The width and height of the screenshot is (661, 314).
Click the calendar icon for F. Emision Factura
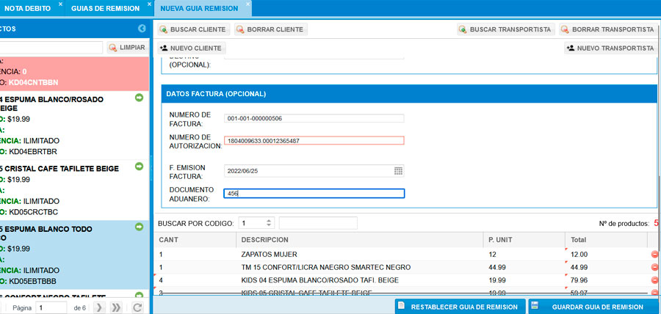[x=398, y=170]
